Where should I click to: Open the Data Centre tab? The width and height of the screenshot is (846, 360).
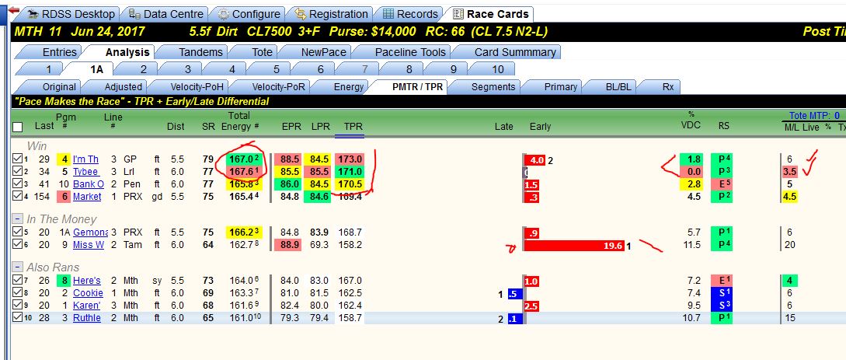point(165,14)
